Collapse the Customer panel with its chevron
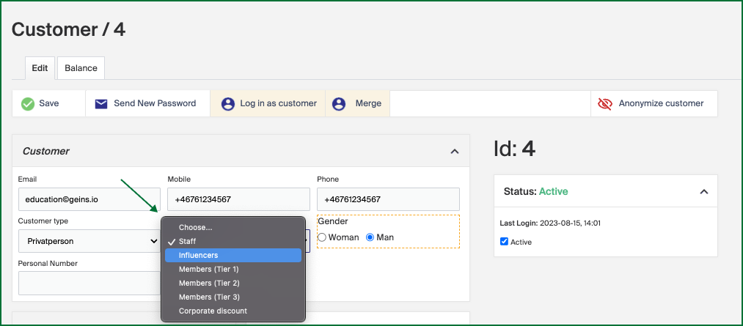The image size is (743, 326). pyautogui.click(x=455, y=152)
